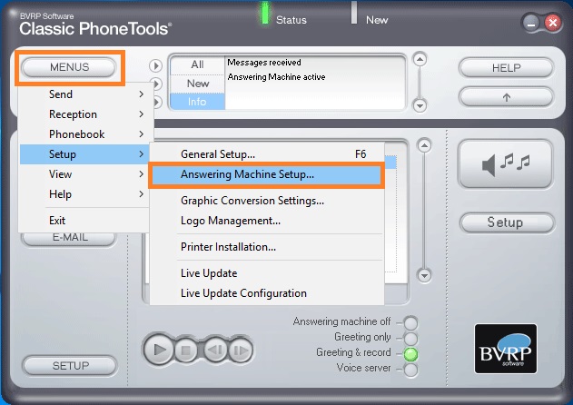Click the next message playback button
This screenshot has height=405, width=573.
pos(241,351)
